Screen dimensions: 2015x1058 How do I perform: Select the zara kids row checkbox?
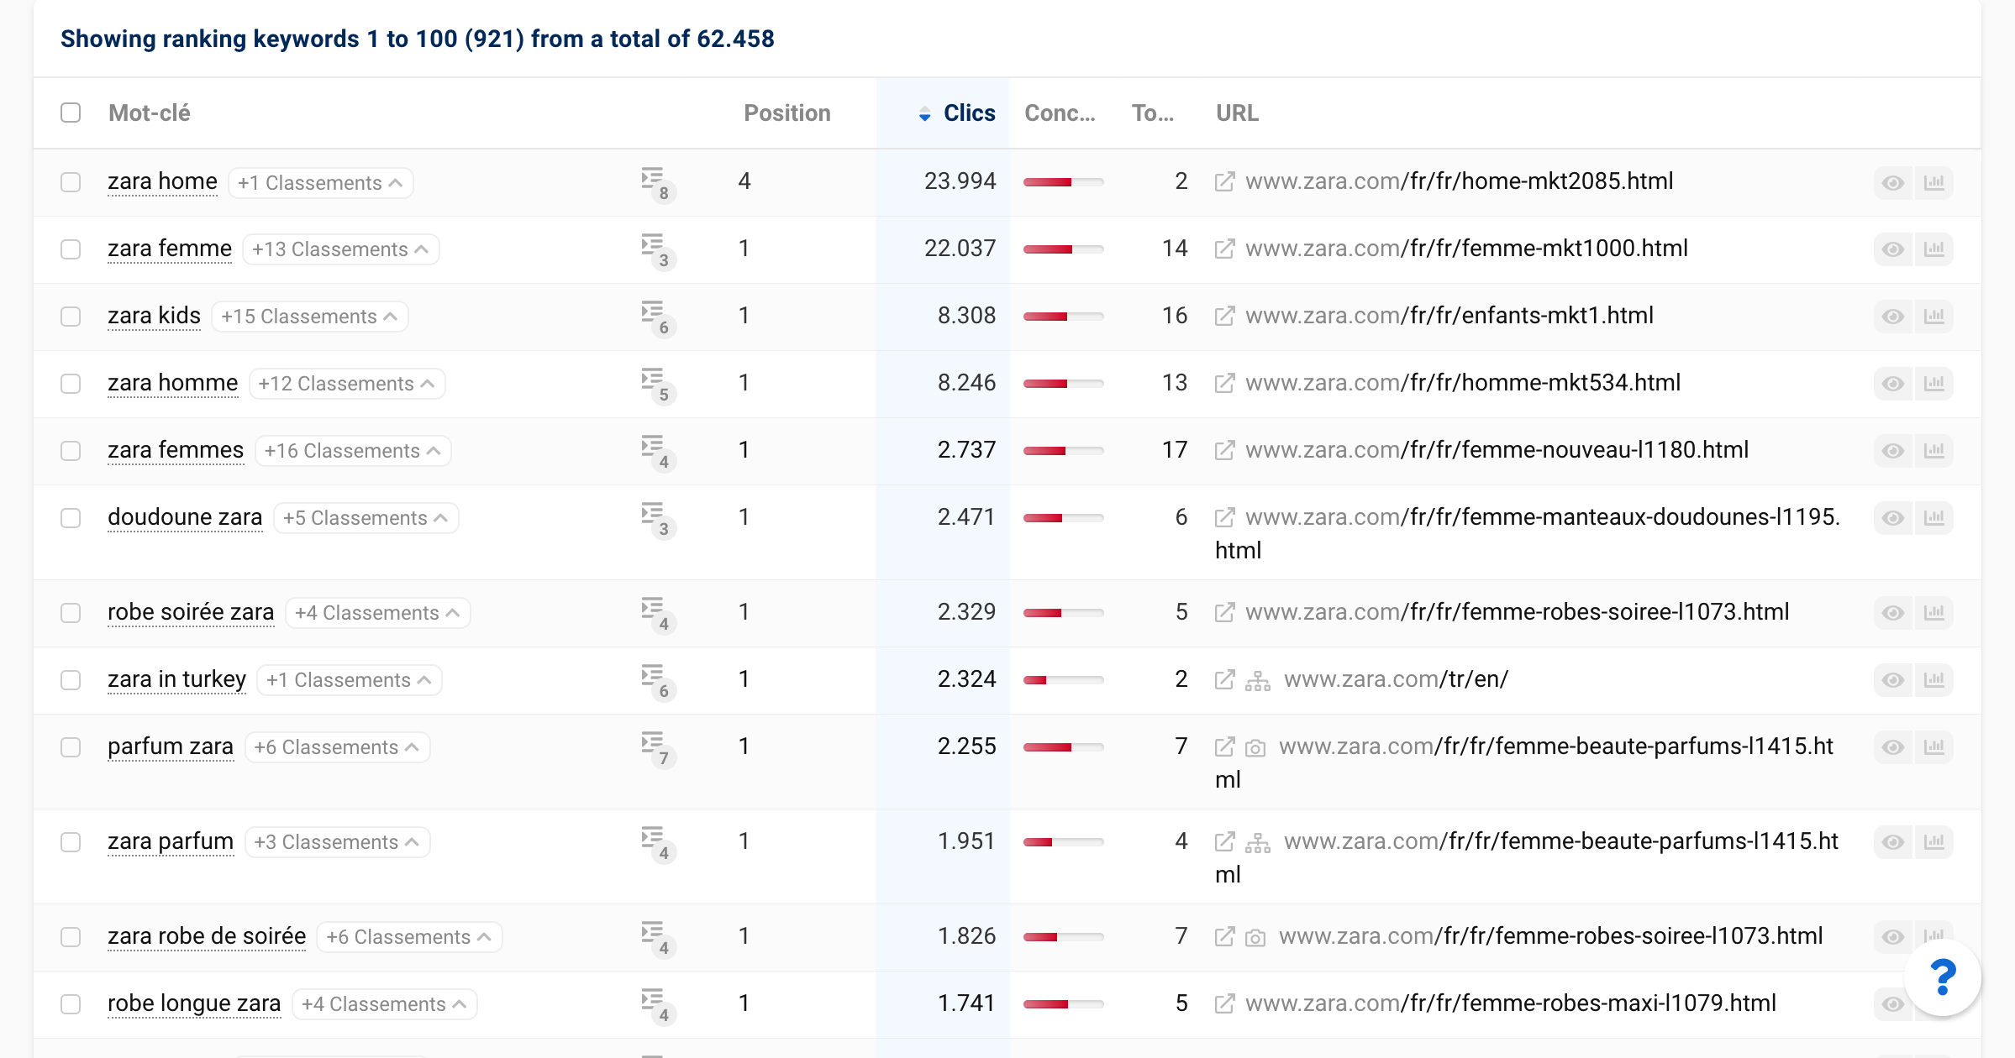(71, 317)
